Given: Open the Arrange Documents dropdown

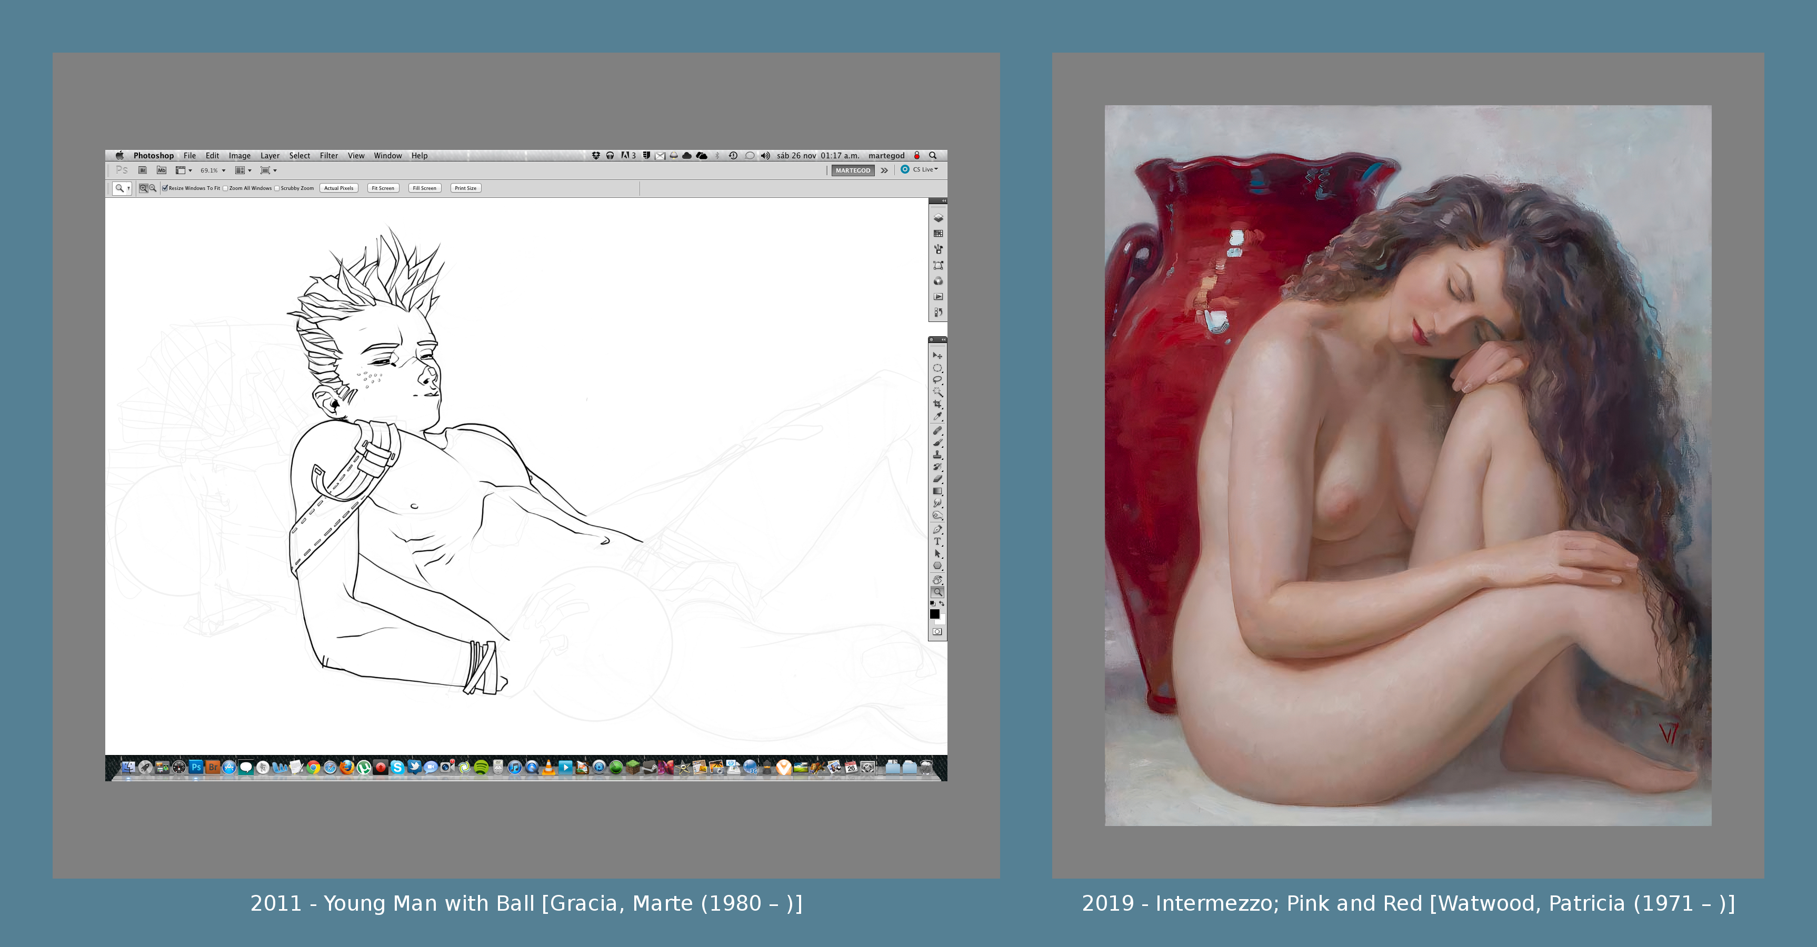Looking at the screenshot, I should [243, 170].
